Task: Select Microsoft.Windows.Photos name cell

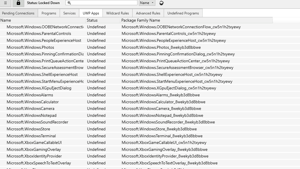Action: pyautogui.click(x=31, y=47)
